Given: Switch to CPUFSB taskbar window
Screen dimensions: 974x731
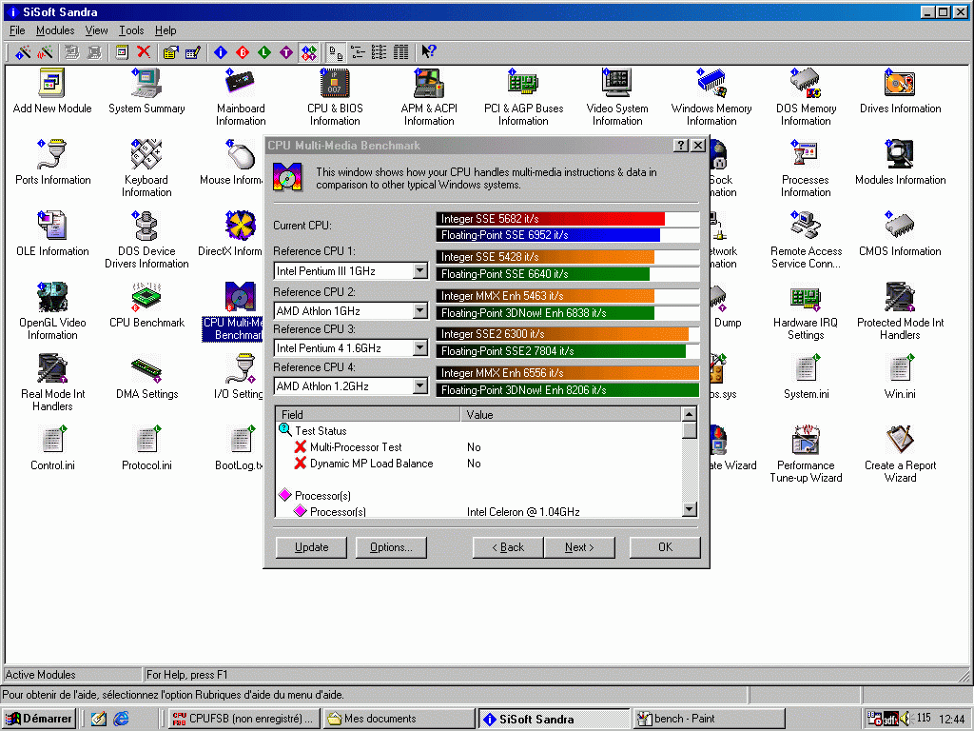Looking at the screenshot, I should [x=244, y=719].
